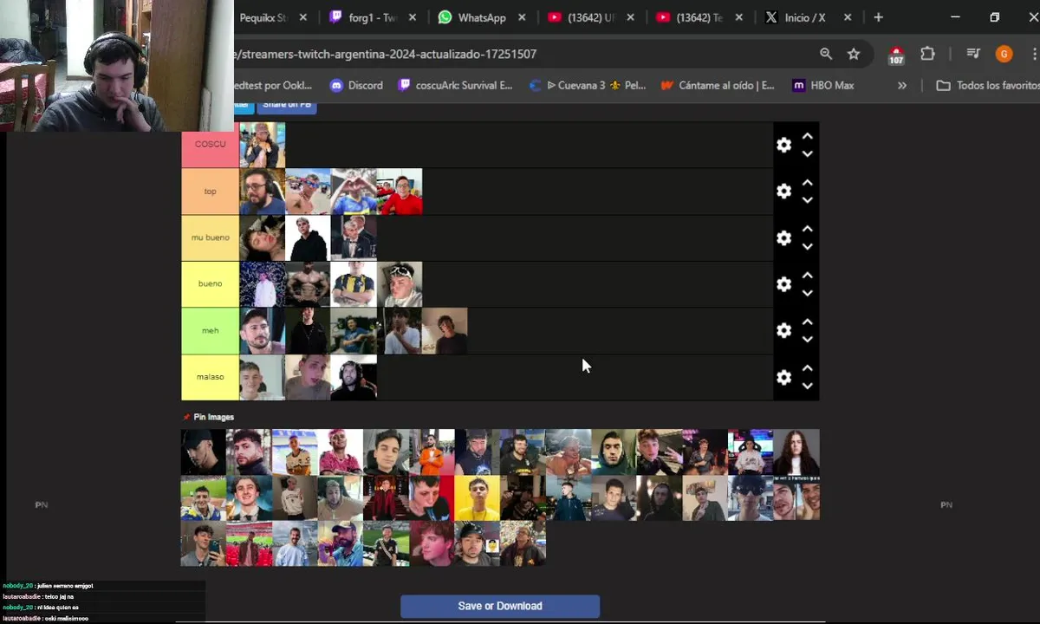
Task: Move the top tier row up
Action: click(x=807, y=183)
